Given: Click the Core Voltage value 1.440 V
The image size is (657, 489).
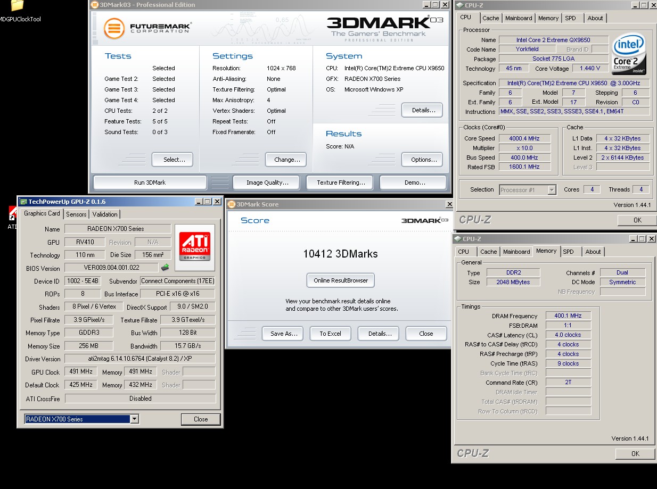Looking at the screenshot, I should (589, 68).
